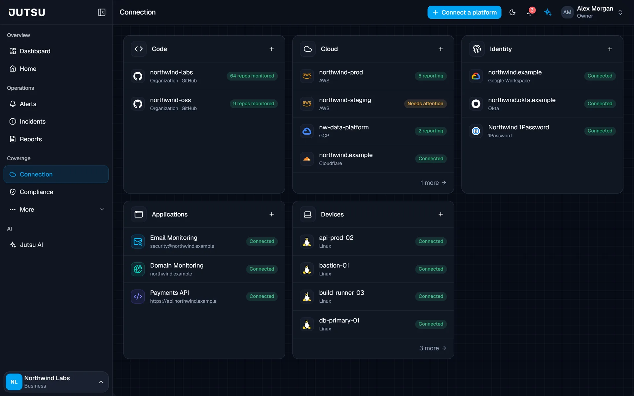Click the Code card brackets icon
The height and width of the screenshot is (396, 634).
(139, 49)
